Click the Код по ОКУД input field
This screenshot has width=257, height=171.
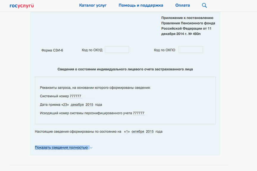(x=117, y=50)
